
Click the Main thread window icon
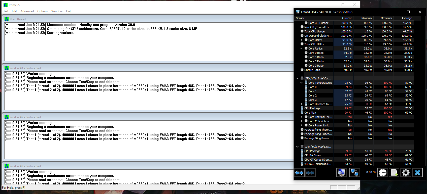(x=7, y=19)
